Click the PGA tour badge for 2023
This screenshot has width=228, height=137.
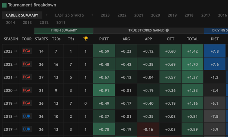[27, 51]
